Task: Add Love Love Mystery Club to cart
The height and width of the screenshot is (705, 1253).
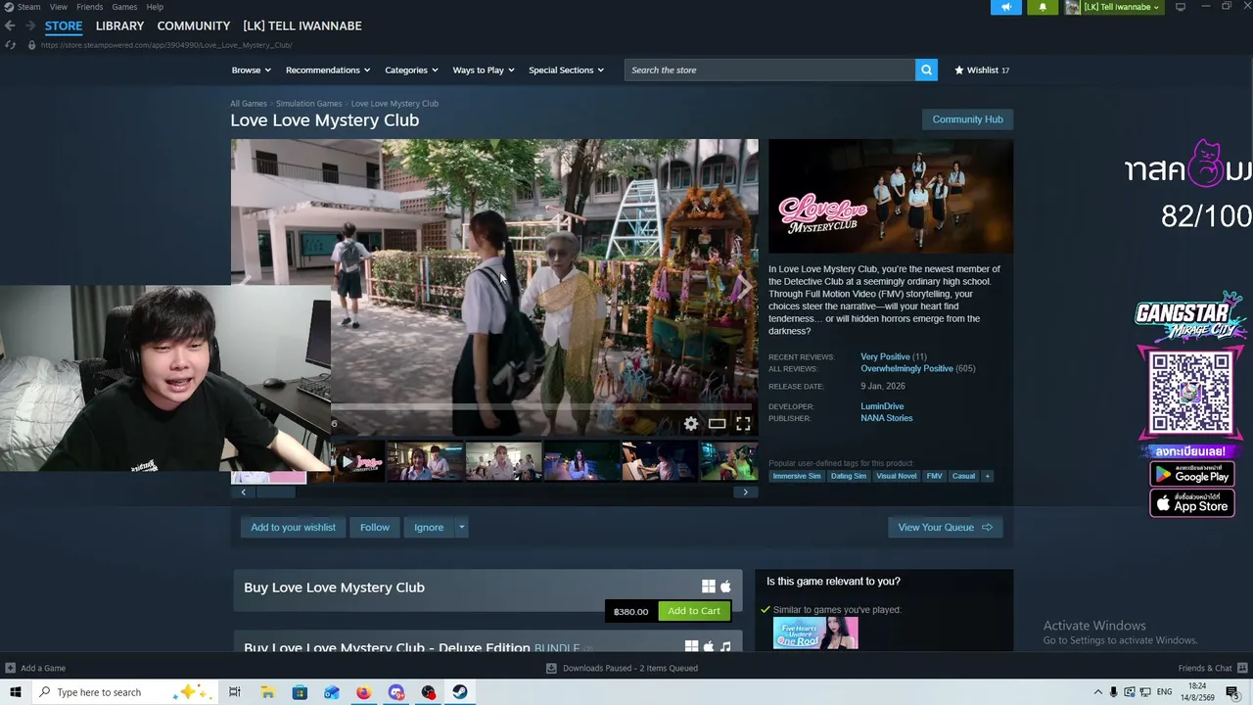Action: tap(694, 611)
